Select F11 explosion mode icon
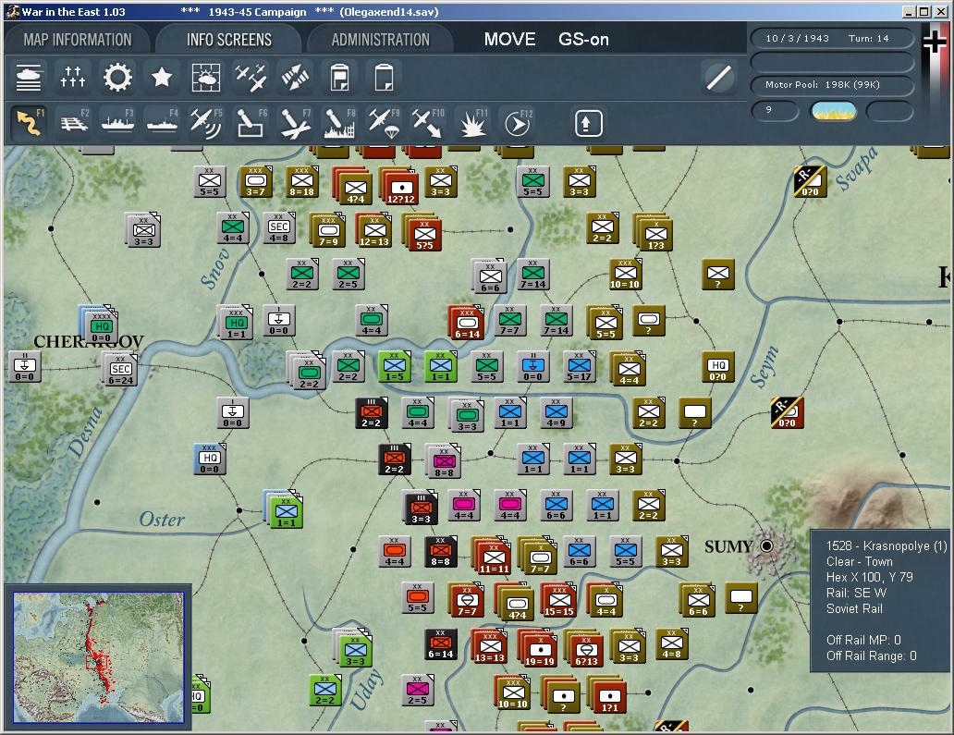Viewport: 954px width, 735px height. point(473,122)
